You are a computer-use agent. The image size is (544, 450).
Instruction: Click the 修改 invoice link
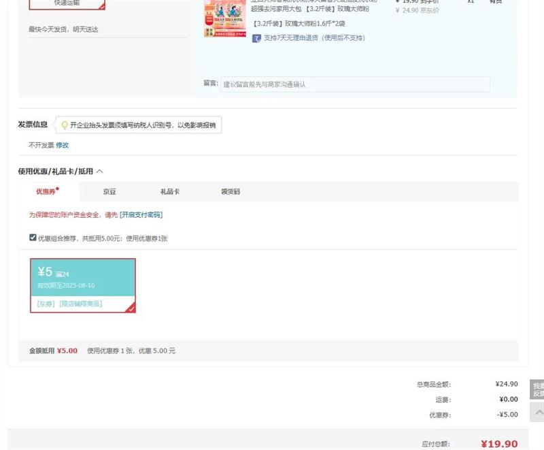(x=62, y=145)
